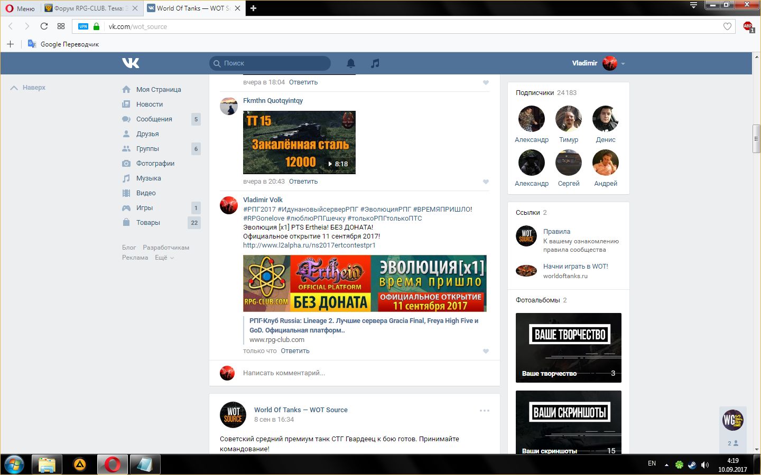
Task: Open the Ваше творчество photo album
Action: (569, 348)
